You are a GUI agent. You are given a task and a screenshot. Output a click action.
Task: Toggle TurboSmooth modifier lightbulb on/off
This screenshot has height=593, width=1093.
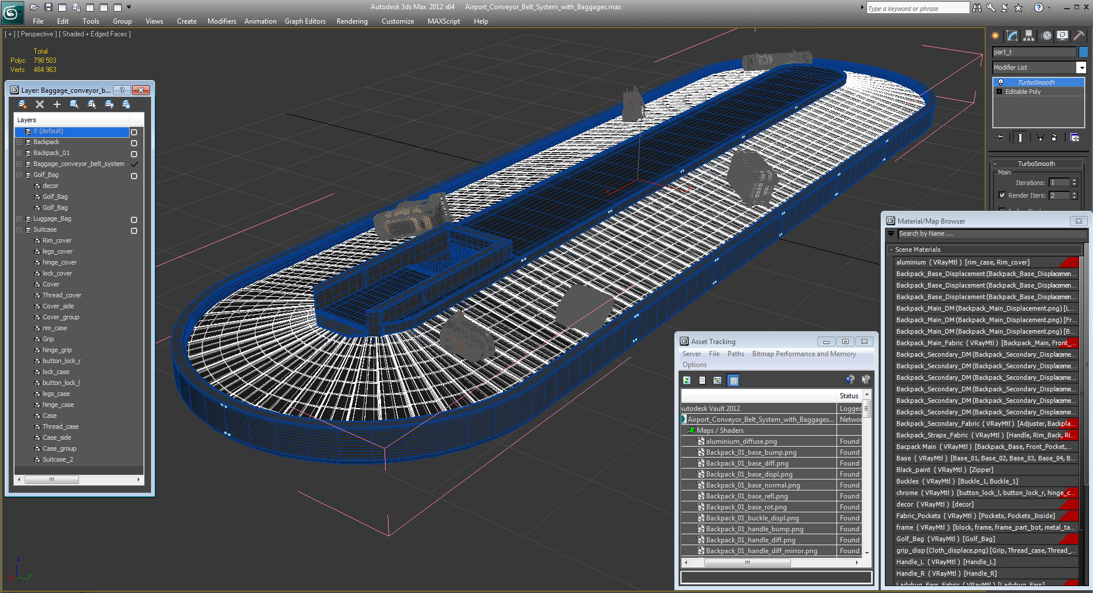coord(1001,82)
